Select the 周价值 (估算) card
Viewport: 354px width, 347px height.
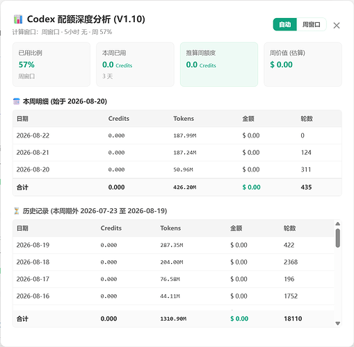pyautogui.click(x=303, y=65)
